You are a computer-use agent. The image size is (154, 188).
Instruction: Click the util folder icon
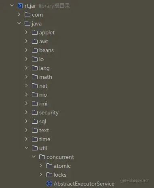point(35,148)
